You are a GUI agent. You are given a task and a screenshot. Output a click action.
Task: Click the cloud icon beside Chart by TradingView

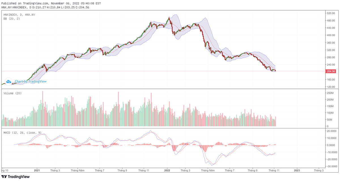click(8, 81)
